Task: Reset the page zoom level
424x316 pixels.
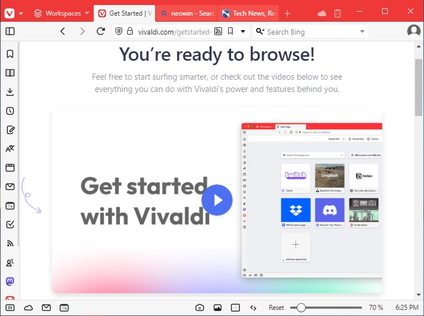Action: coord(276,308)
